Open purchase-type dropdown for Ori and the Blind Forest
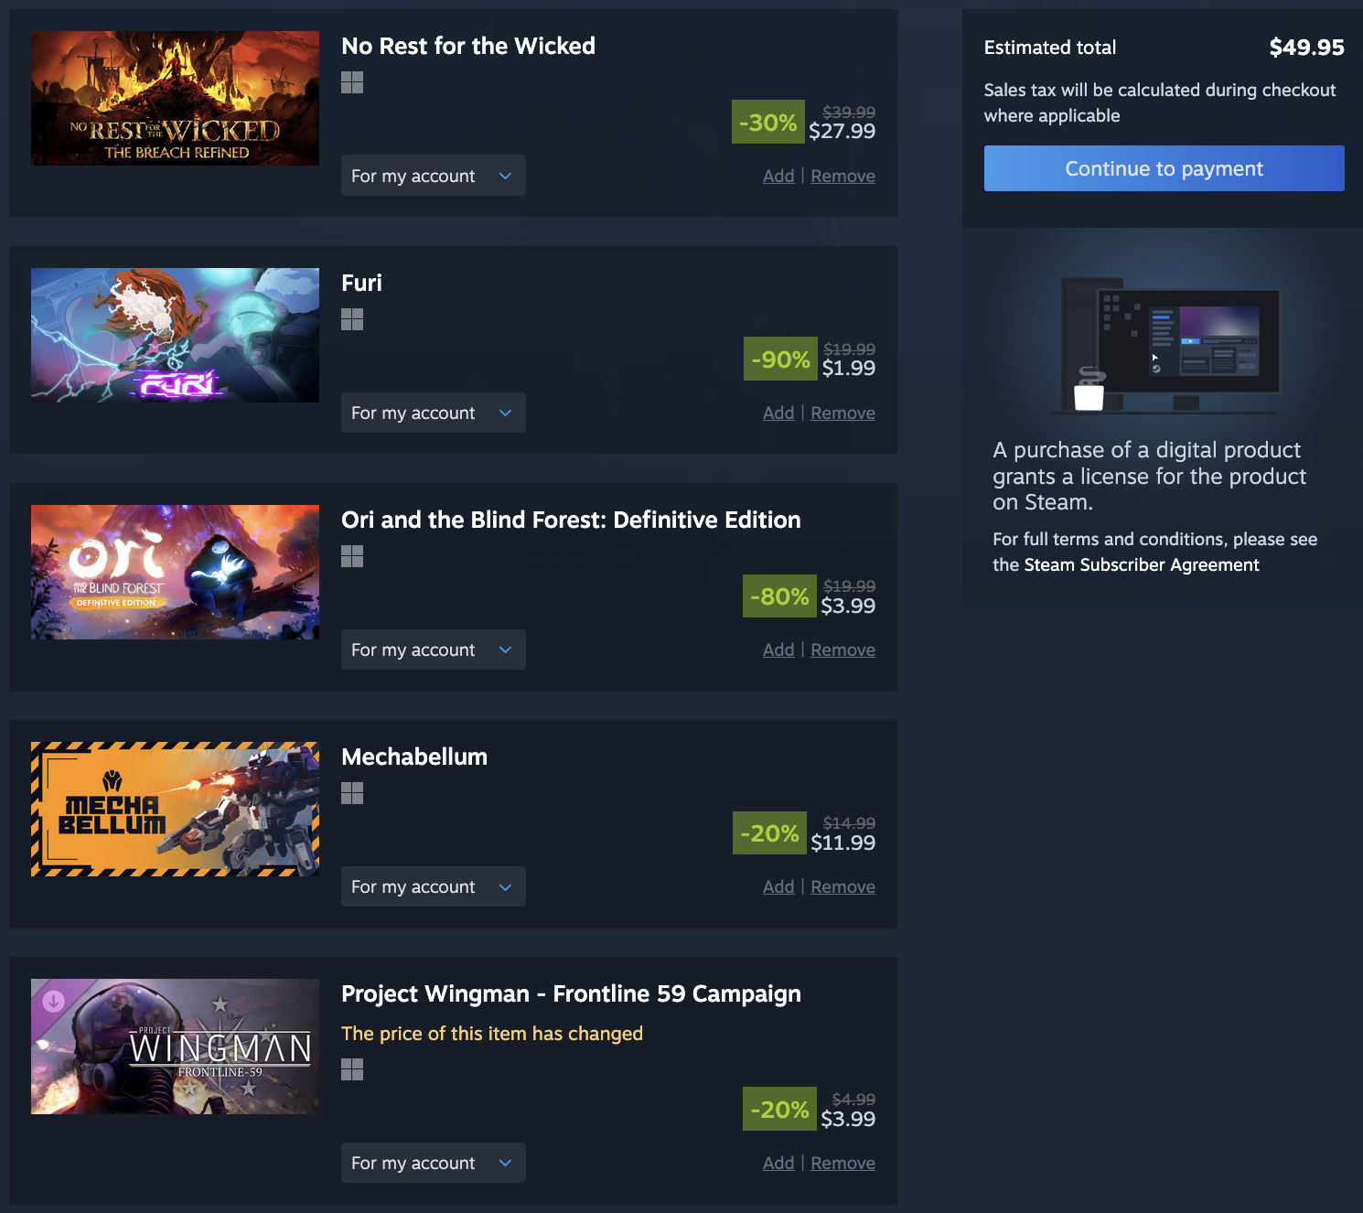This screenshot has width=1363, height=1213. pos(434,649)
